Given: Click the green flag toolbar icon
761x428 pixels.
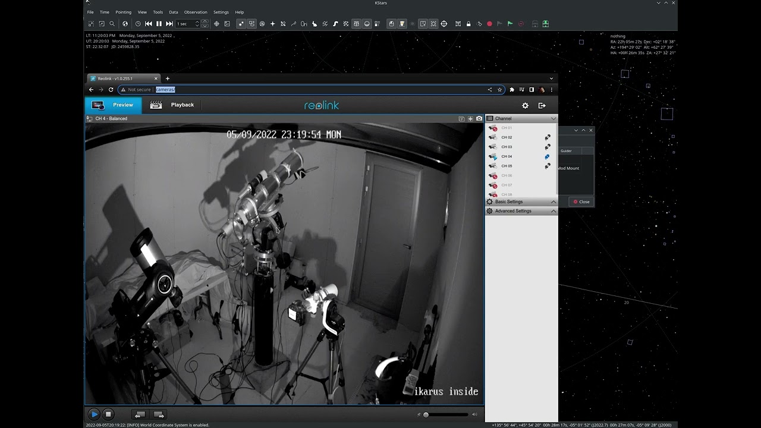Looking at the screenshot, I should pos(510,24).
